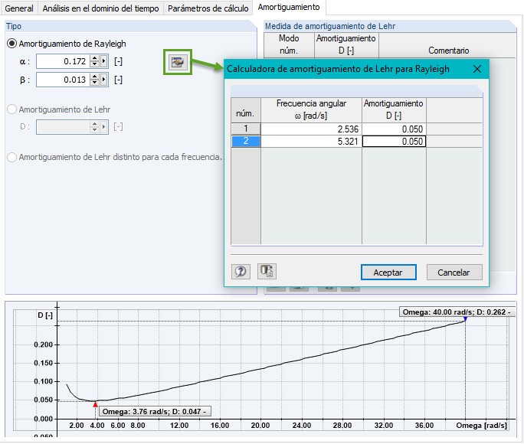Click the disabled Lehr D input field

click(x=64, y=127)
